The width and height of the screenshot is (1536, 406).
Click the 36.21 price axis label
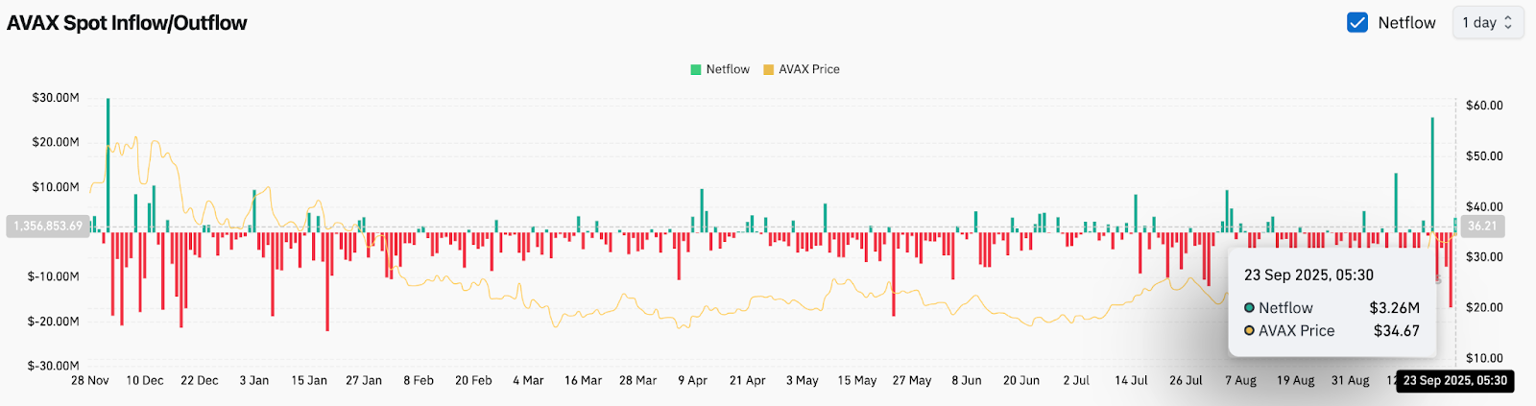(x=1481, y=227)
